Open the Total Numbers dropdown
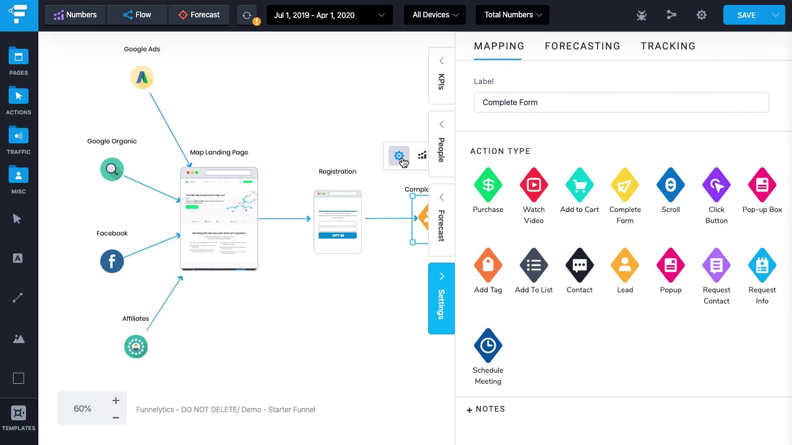 coord(513,15)
